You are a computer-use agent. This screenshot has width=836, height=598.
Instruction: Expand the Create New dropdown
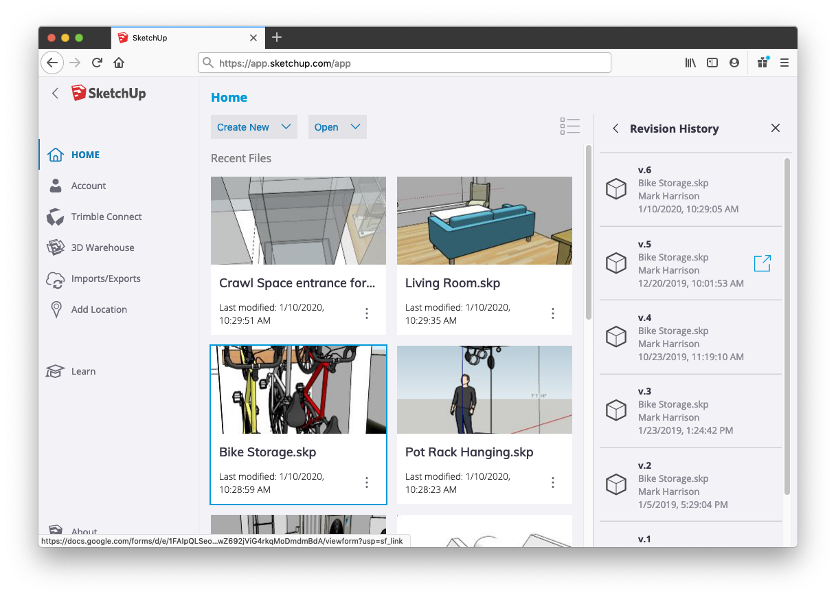pyautogui.click(x=254, y=126)
